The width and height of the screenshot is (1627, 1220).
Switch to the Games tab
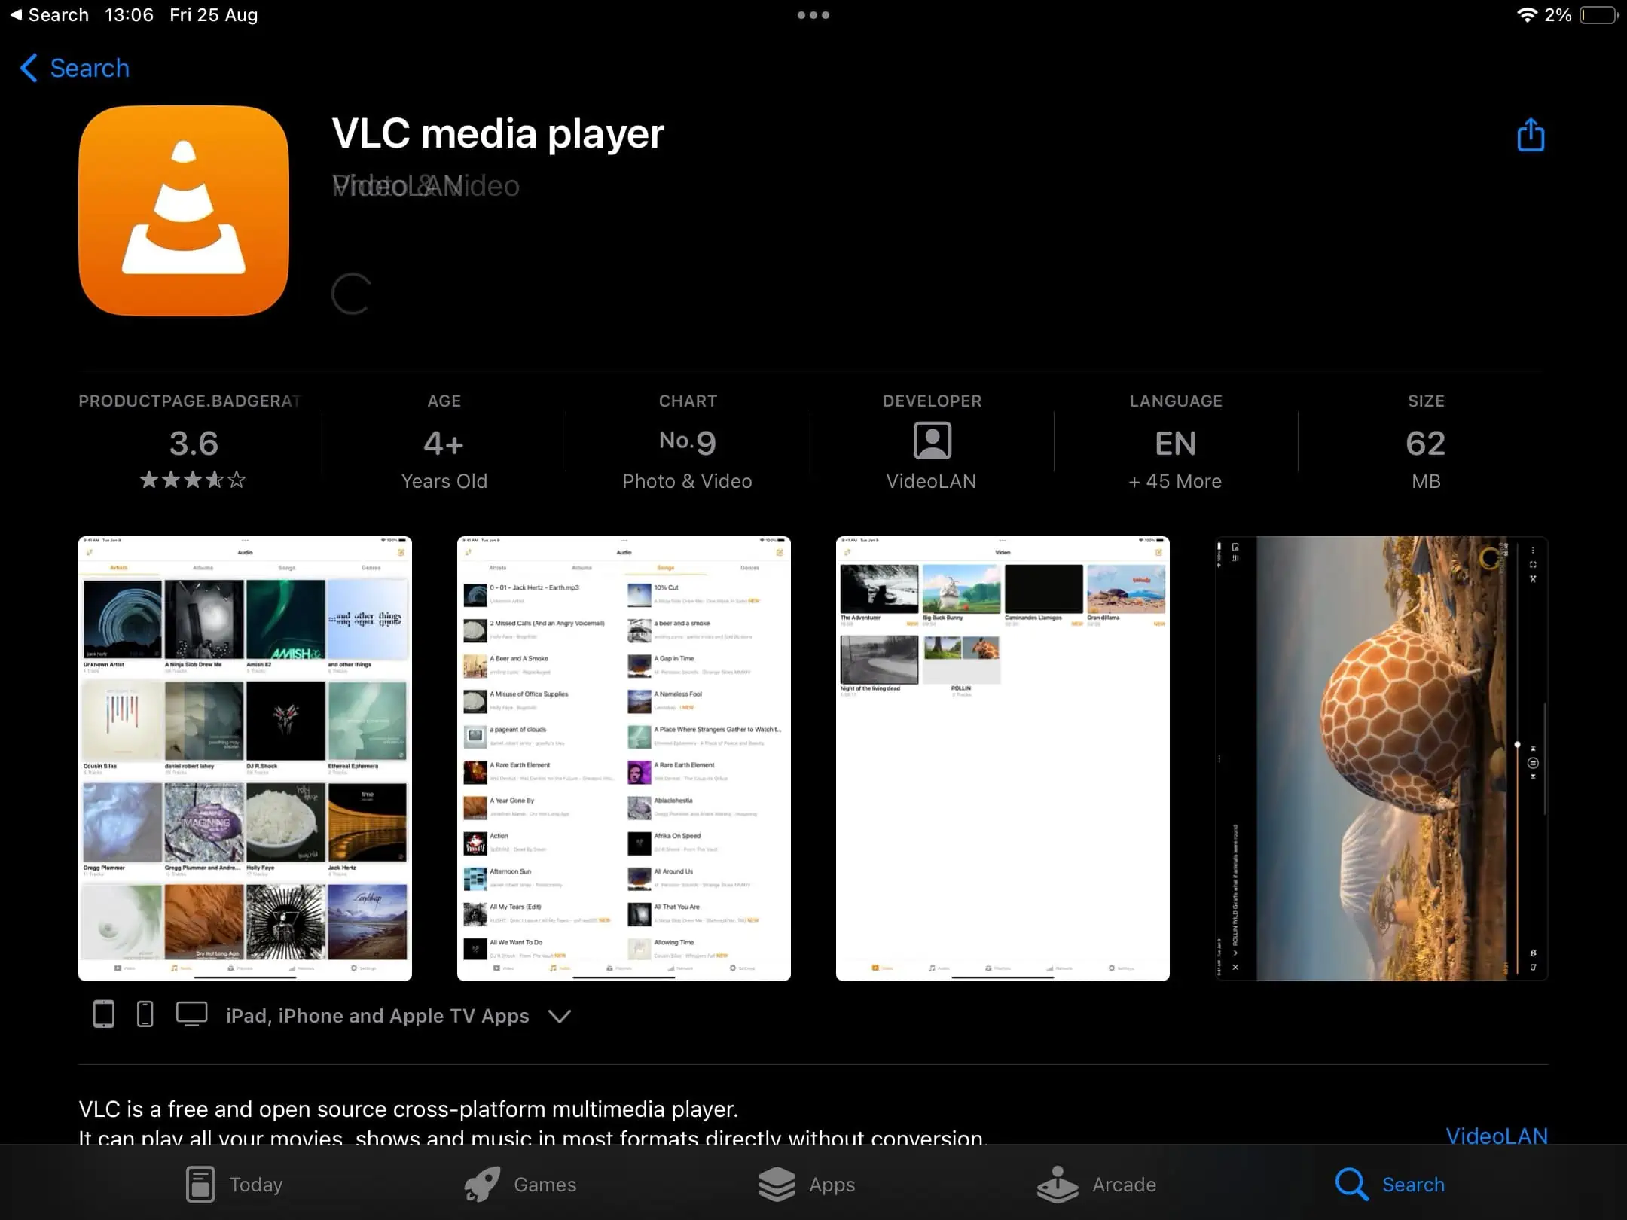click(x=520, y=1184)
